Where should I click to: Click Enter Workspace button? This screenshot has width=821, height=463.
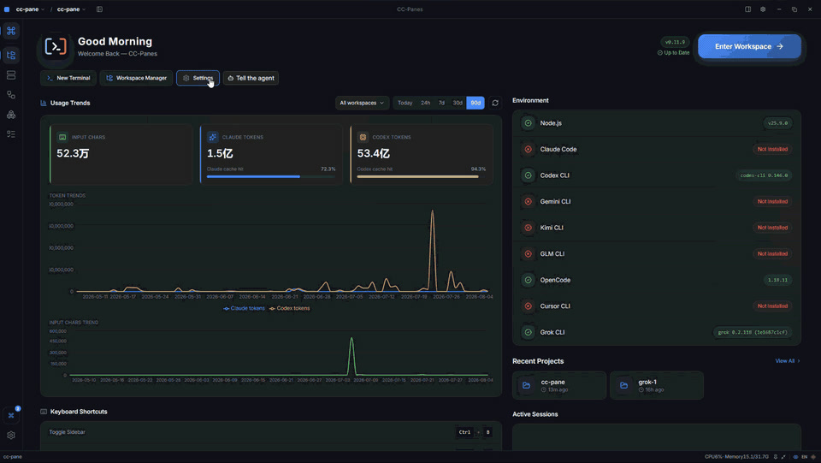click(749, 46)
